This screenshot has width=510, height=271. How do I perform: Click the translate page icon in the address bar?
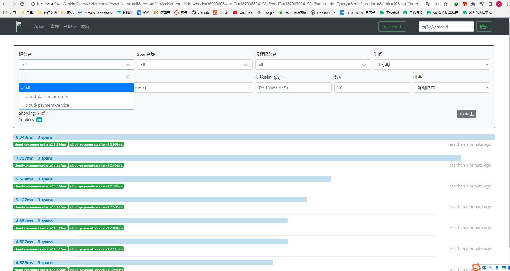coord(428,4)
